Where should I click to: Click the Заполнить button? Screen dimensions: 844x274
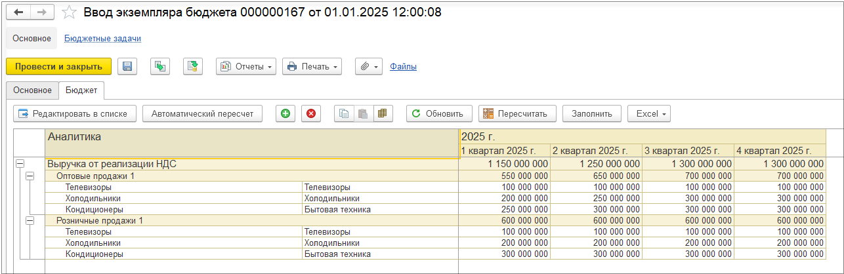click(592, 113)
